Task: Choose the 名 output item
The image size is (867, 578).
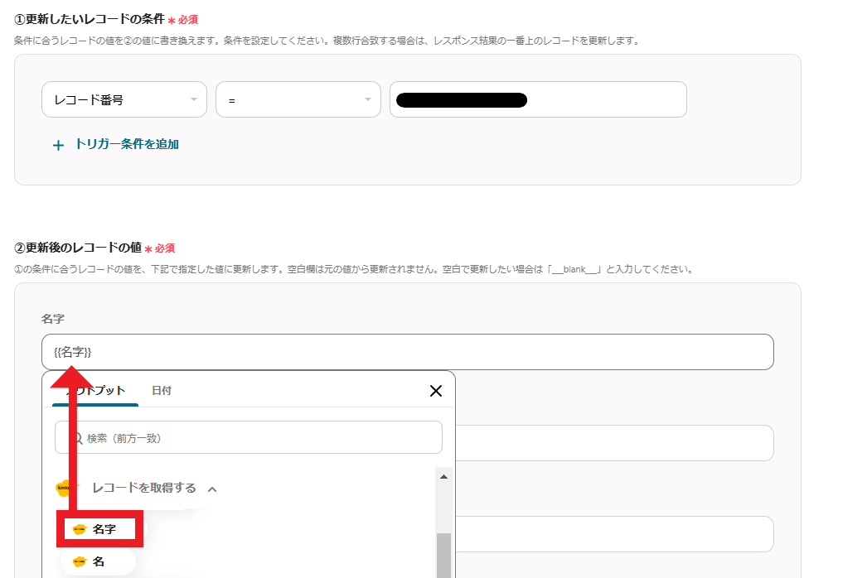Action: 99,561
